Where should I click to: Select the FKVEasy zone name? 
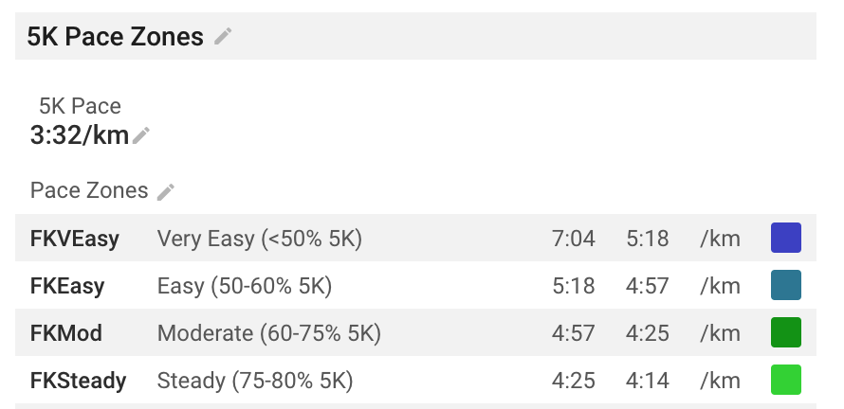click(75, 239)
